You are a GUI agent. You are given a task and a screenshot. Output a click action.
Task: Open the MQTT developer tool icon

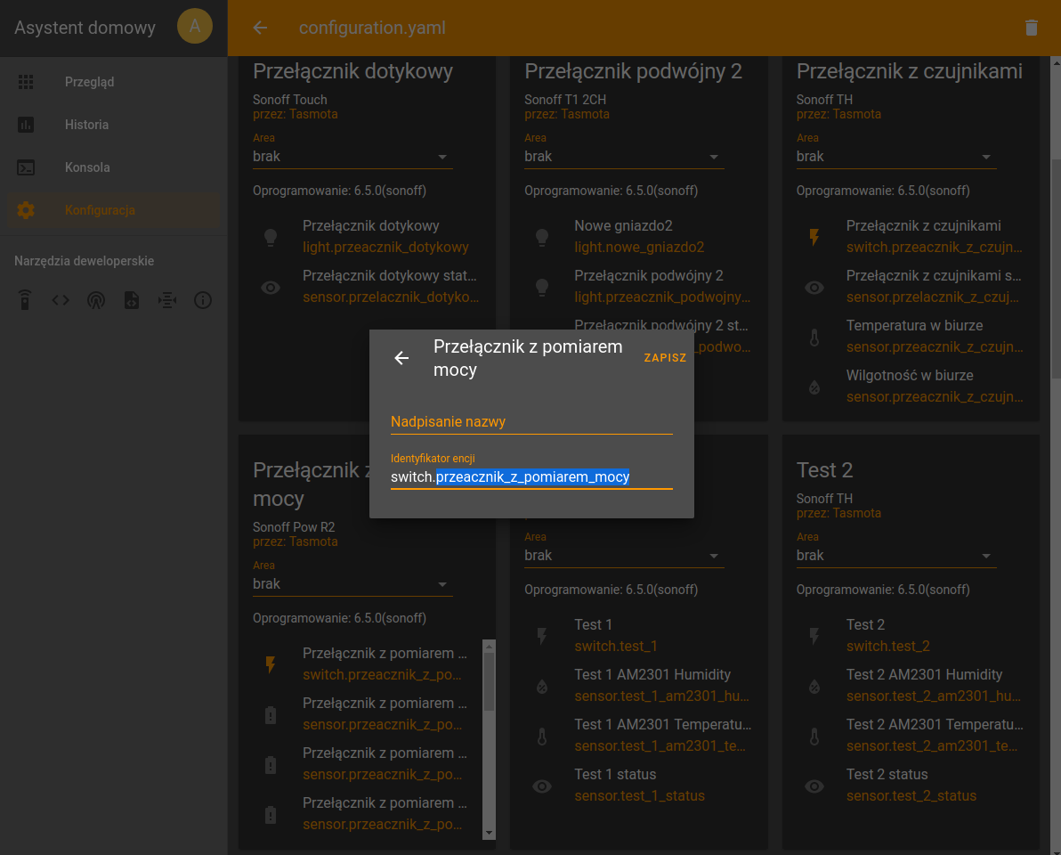point(167,300)
